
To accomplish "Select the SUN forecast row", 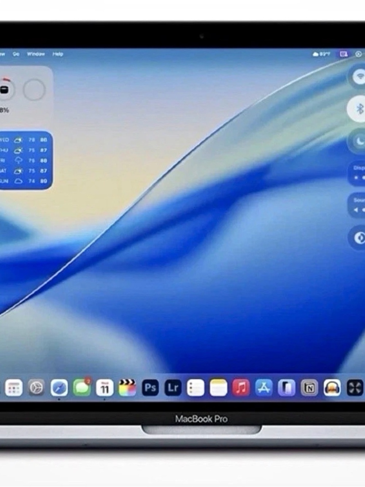I will tap(24, 181).
